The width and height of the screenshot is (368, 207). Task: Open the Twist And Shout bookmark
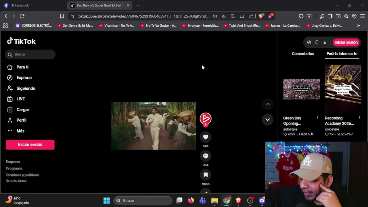pyautogui.click(x=242, y=26)
